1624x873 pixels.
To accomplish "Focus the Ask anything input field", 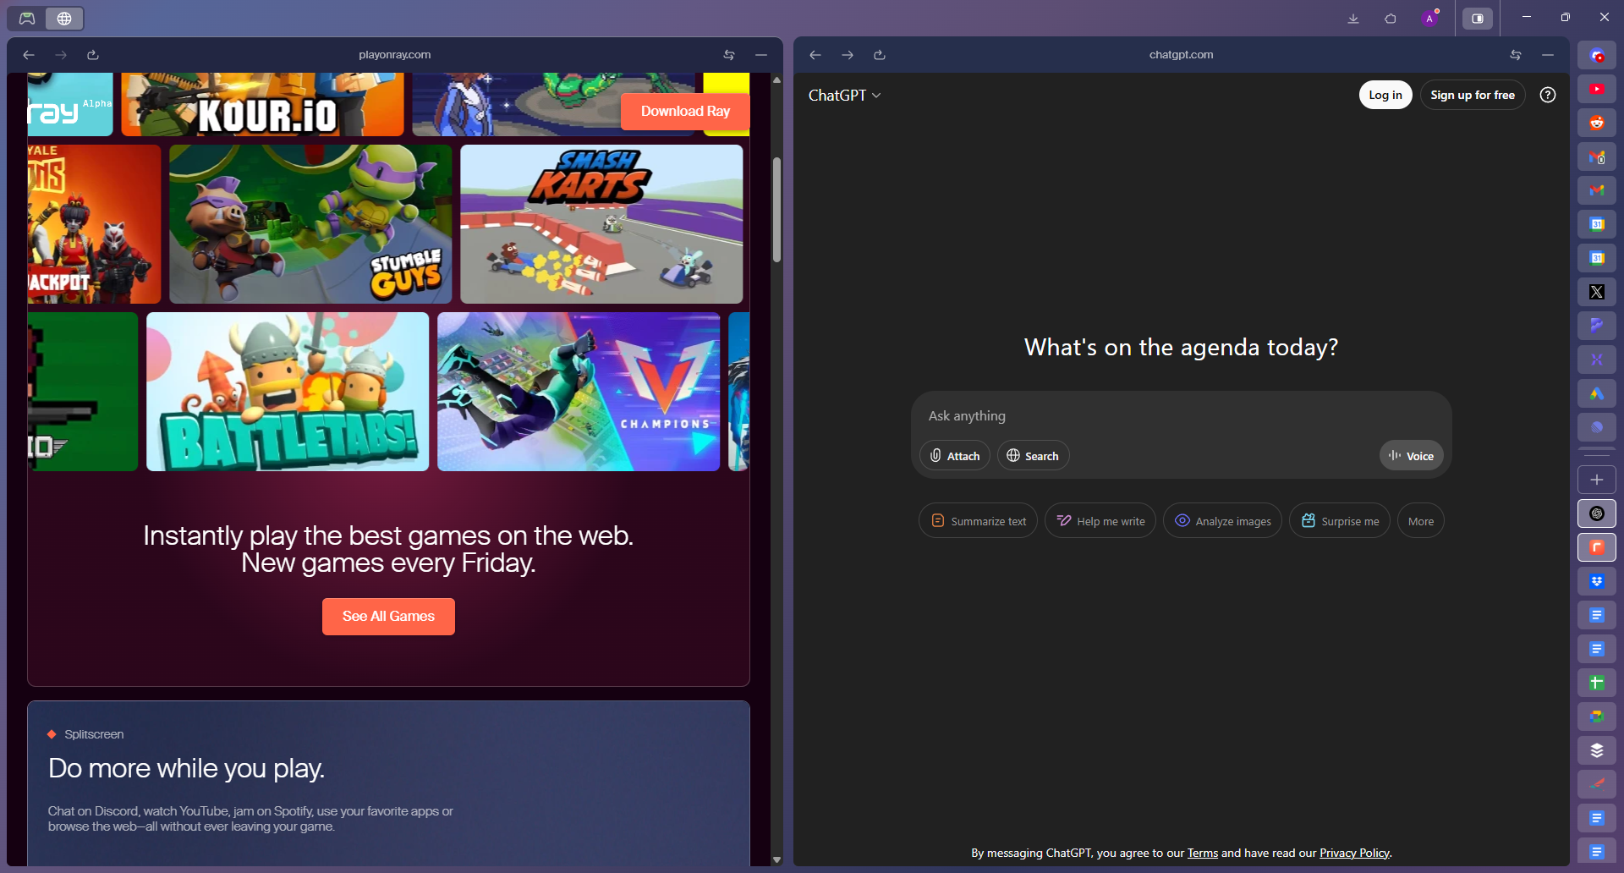I will tap(1181, 415).
